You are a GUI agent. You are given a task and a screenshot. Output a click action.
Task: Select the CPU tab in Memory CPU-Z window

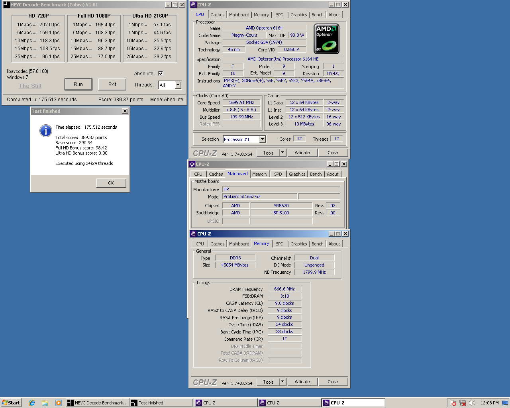point(200,244)
